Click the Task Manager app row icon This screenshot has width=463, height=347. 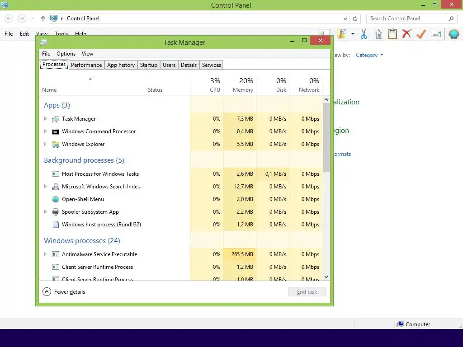pyautogui.click(x=56, y=119)
